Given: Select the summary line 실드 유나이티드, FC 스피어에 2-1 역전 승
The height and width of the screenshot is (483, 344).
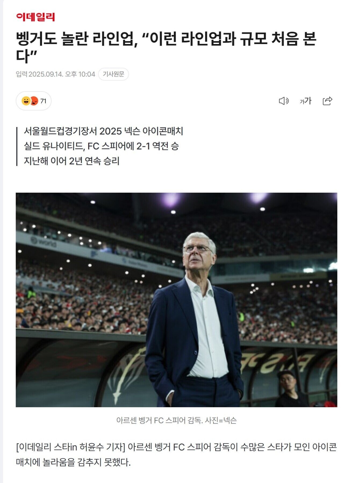Looking at the screenshot, I should (101, 146).
